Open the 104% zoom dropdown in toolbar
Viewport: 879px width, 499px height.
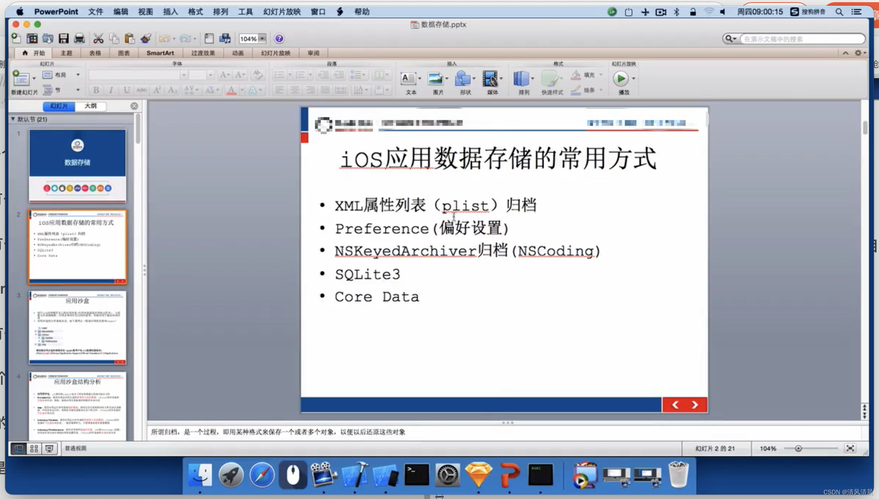click(x=262, y=38)
